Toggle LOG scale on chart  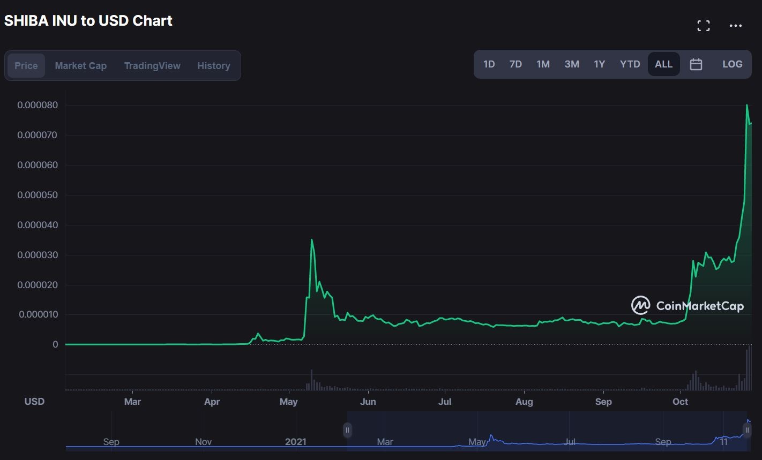coord(732,64)
